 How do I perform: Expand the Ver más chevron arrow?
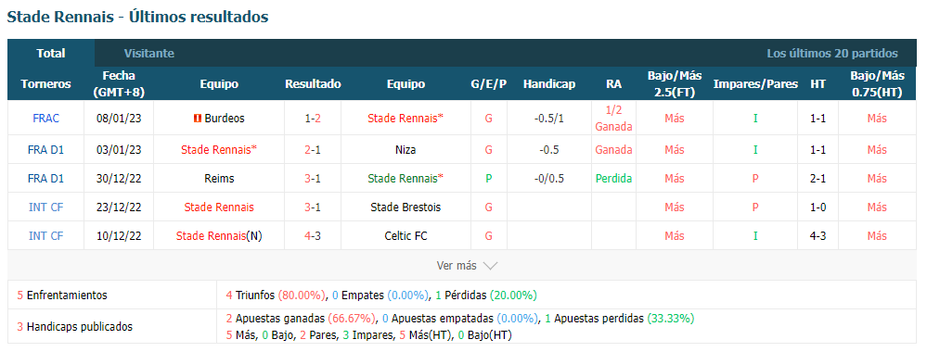(490, 266)
